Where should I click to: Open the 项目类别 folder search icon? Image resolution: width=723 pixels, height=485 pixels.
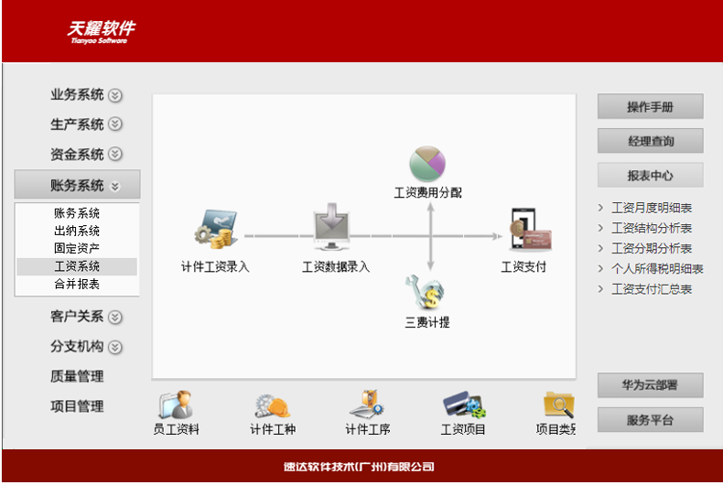coord(559,404)
